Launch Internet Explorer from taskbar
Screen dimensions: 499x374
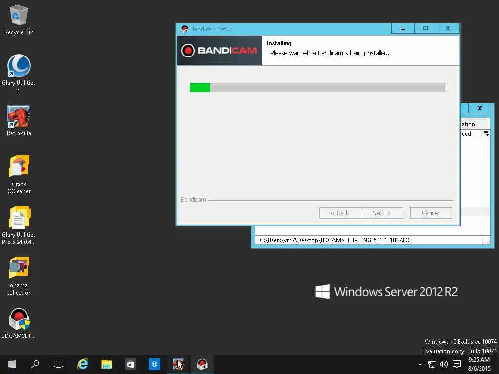[x=83, y=364]
